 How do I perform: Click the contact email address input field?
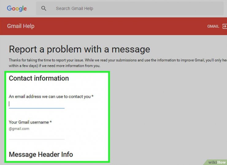(x=37, y=104)
